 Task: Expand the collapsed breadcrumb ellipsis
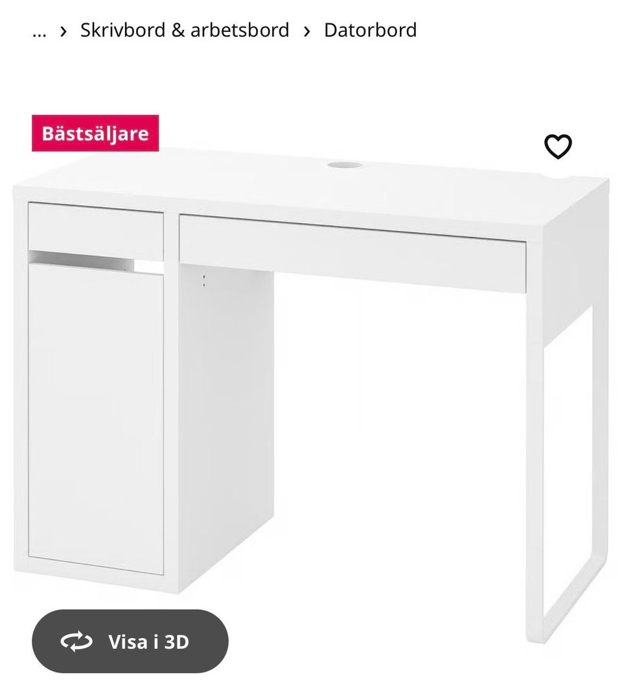click(40, 32)
